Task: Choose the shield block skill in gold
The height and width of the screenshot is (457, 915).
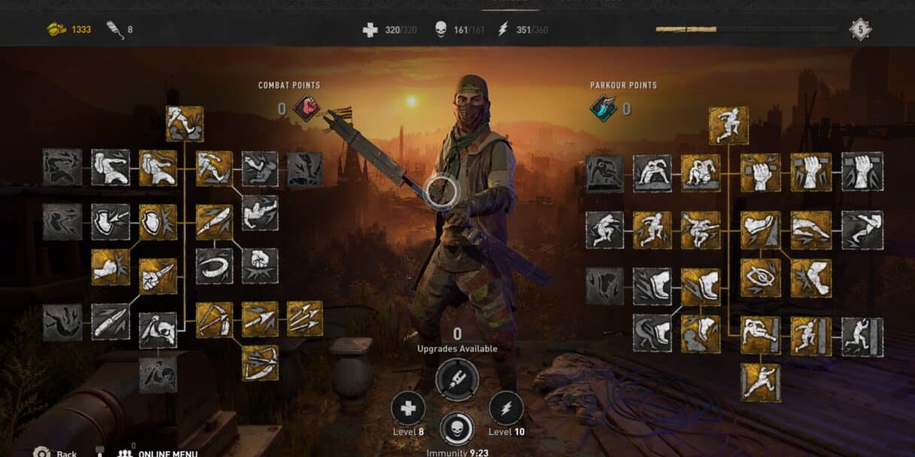Action: click(158, 222)
